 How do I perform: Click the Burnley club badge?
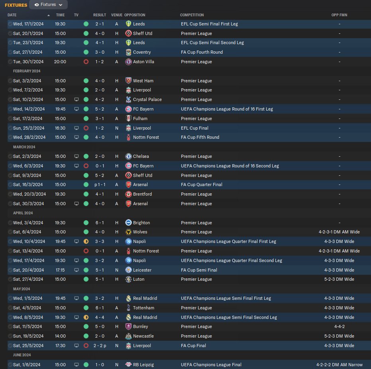tap(128, 326)
